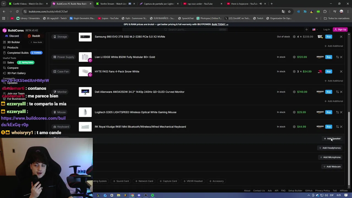Open price settings gear for Samsung SSD

point(294,37)
